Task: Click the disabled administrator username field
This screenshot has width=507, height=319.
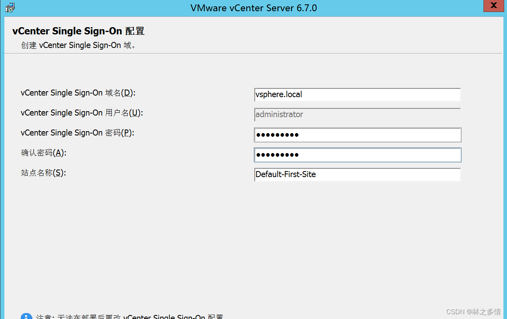Action: pos(357,115)
